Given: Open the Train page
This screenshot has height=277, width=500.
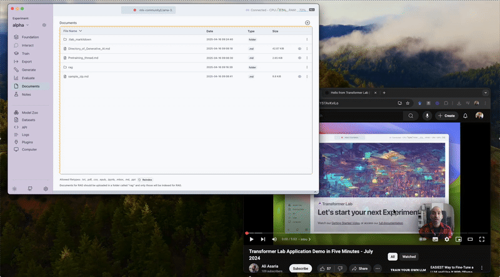Looking at the screenshot, I should coord(25,53).
